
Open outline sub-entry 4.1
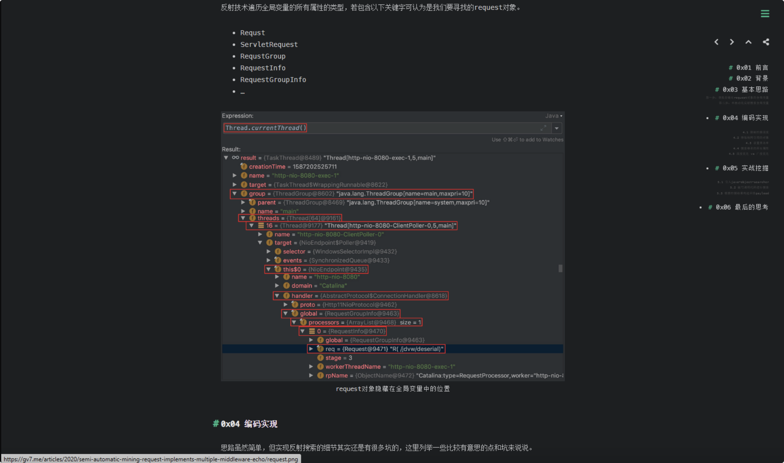(755, 132)
